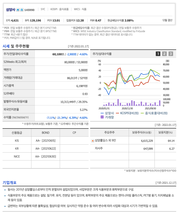Click the -21.34% three-month return
This screenshot has width=179, height=215.
[x=62, y=118]
